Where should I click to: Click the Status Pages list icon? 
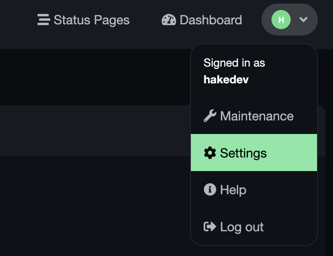point(44,20)
